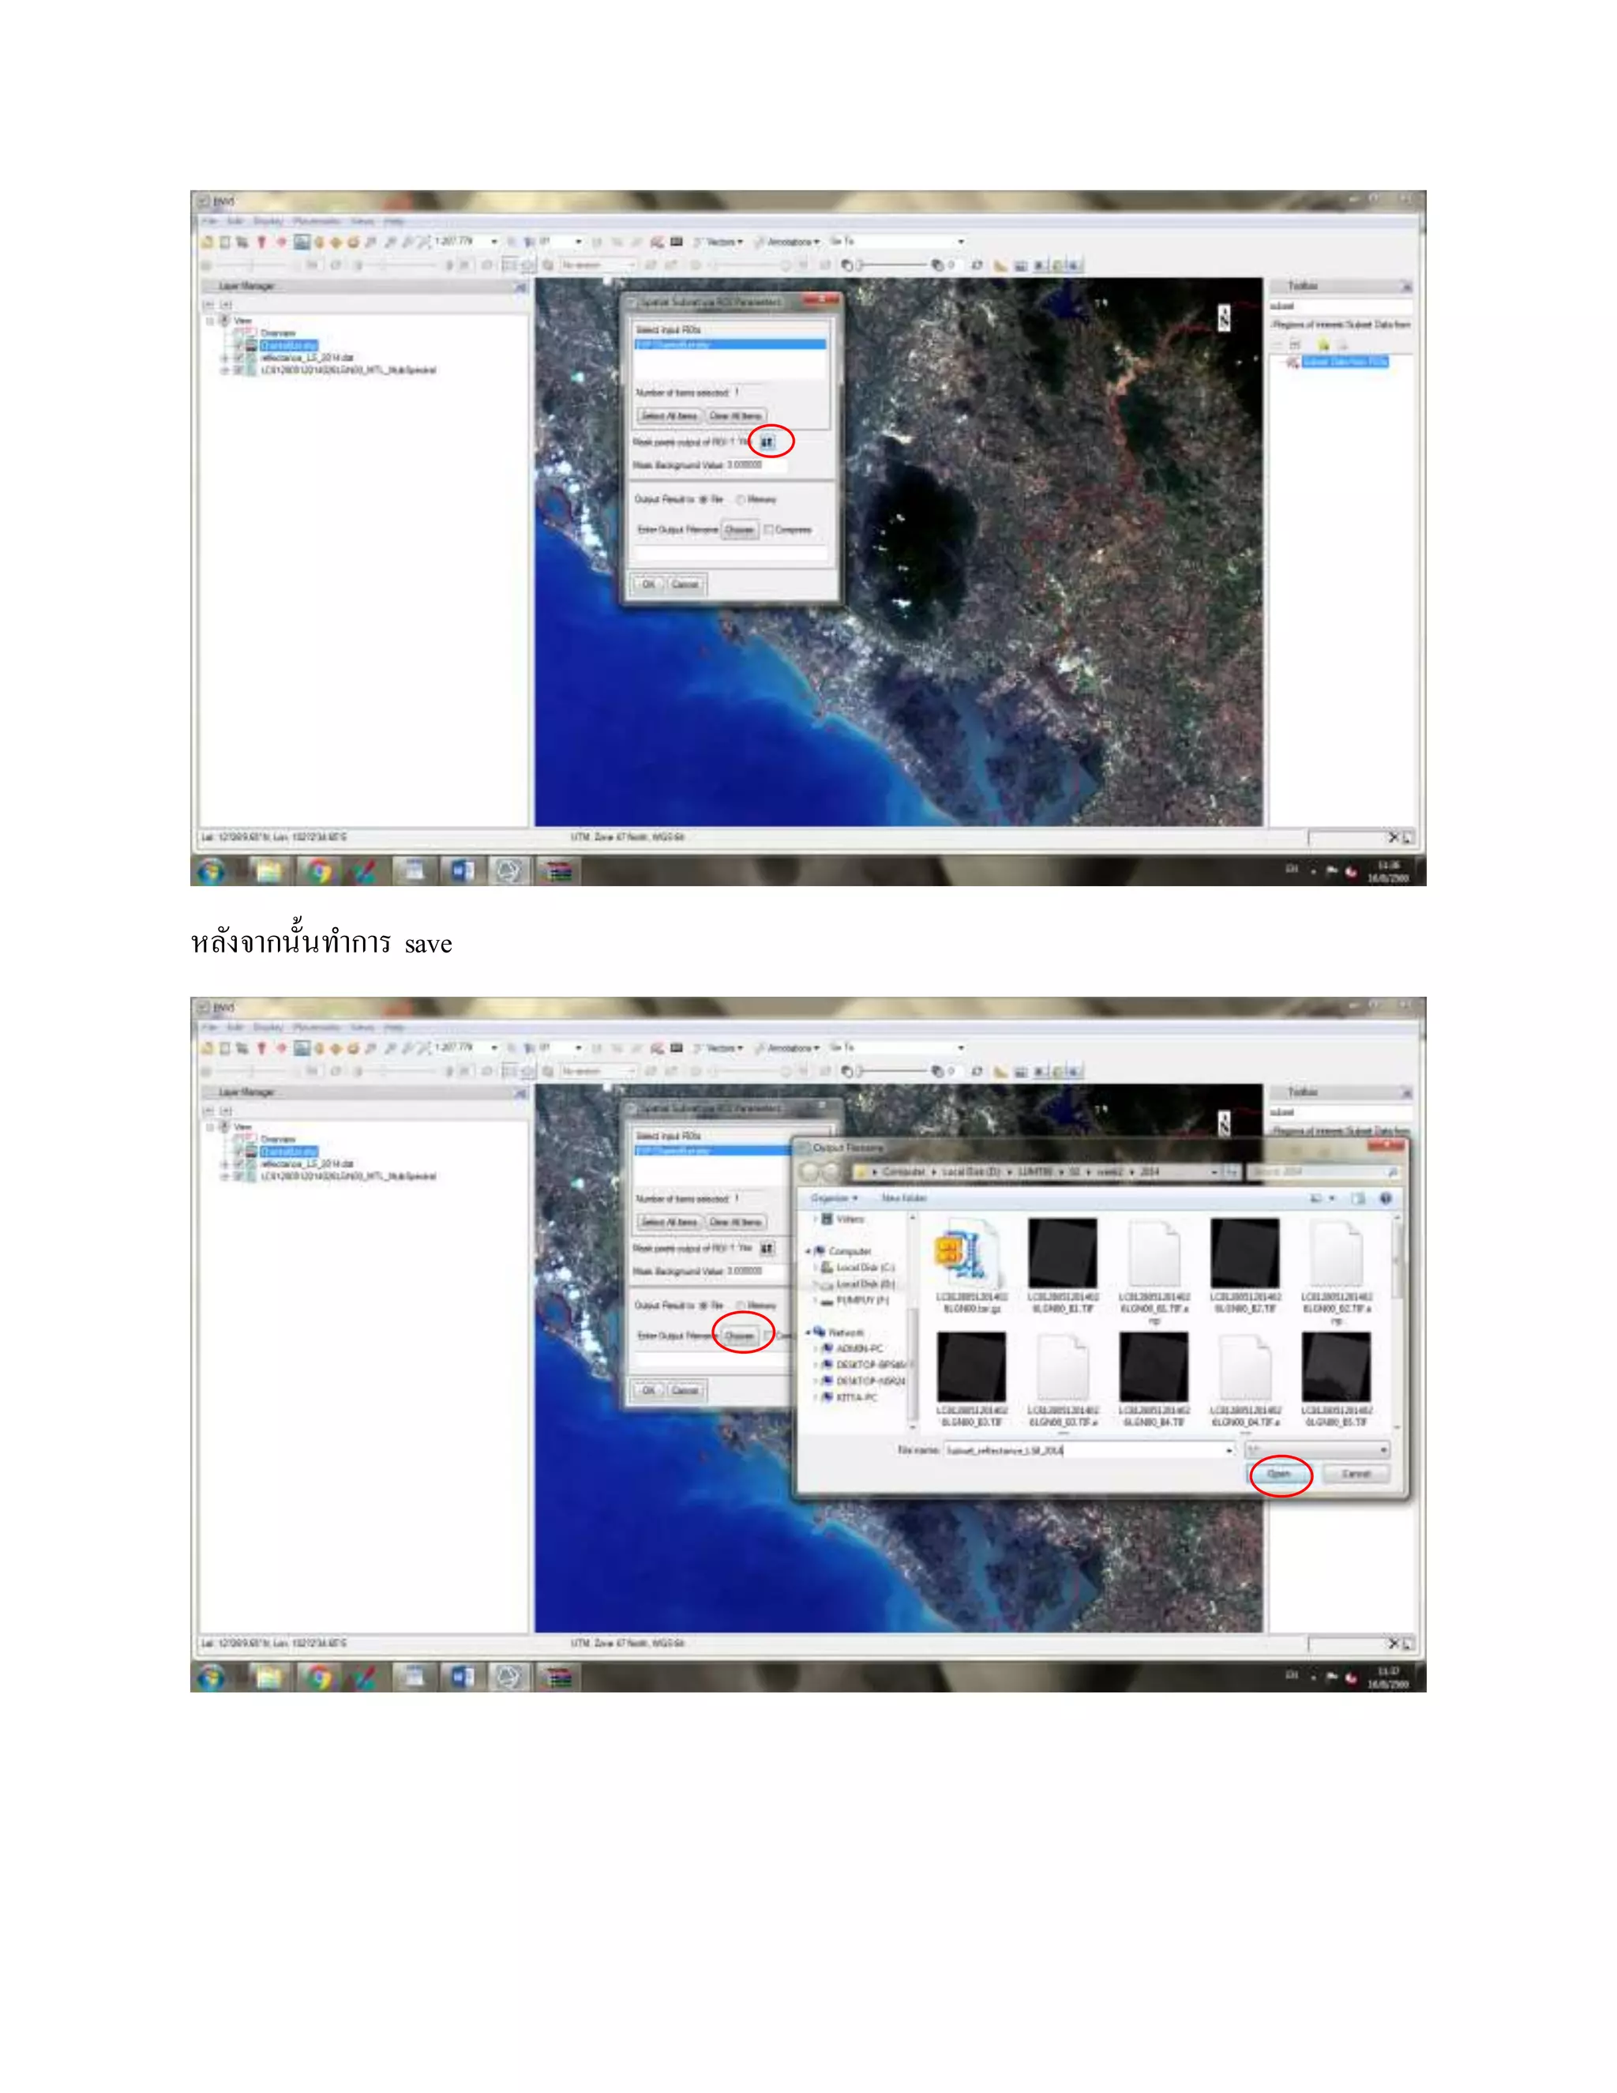
Task: Click the change view icon in file dialog
Action: point(1317,1198)
